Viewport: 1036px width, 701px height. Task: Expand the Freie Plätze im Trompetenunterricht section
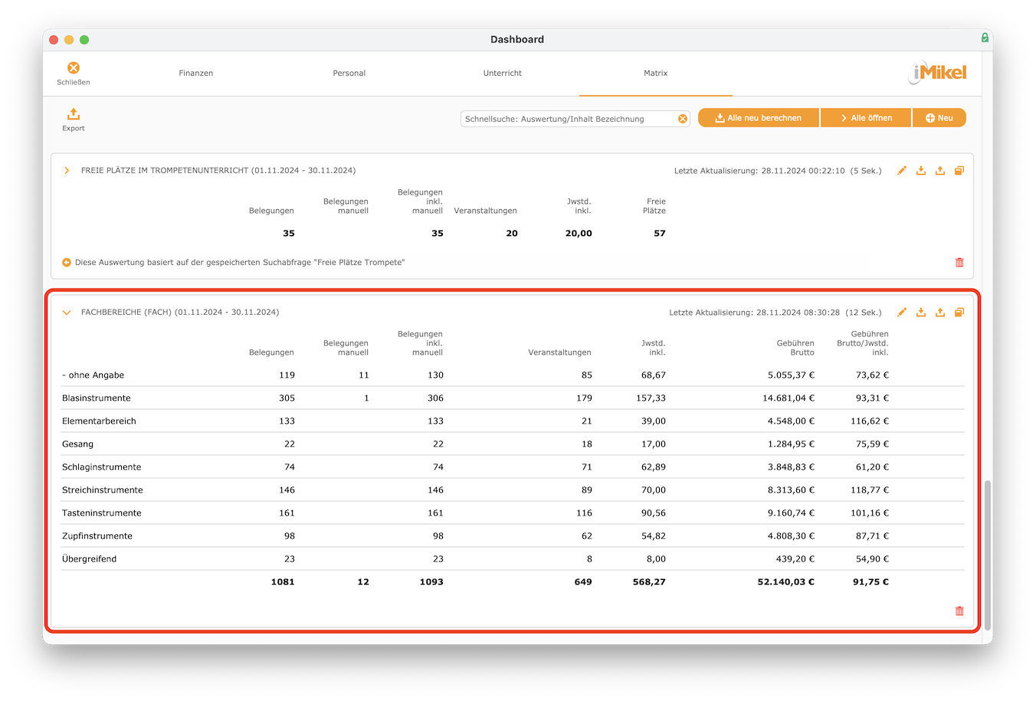pos(67,171)
